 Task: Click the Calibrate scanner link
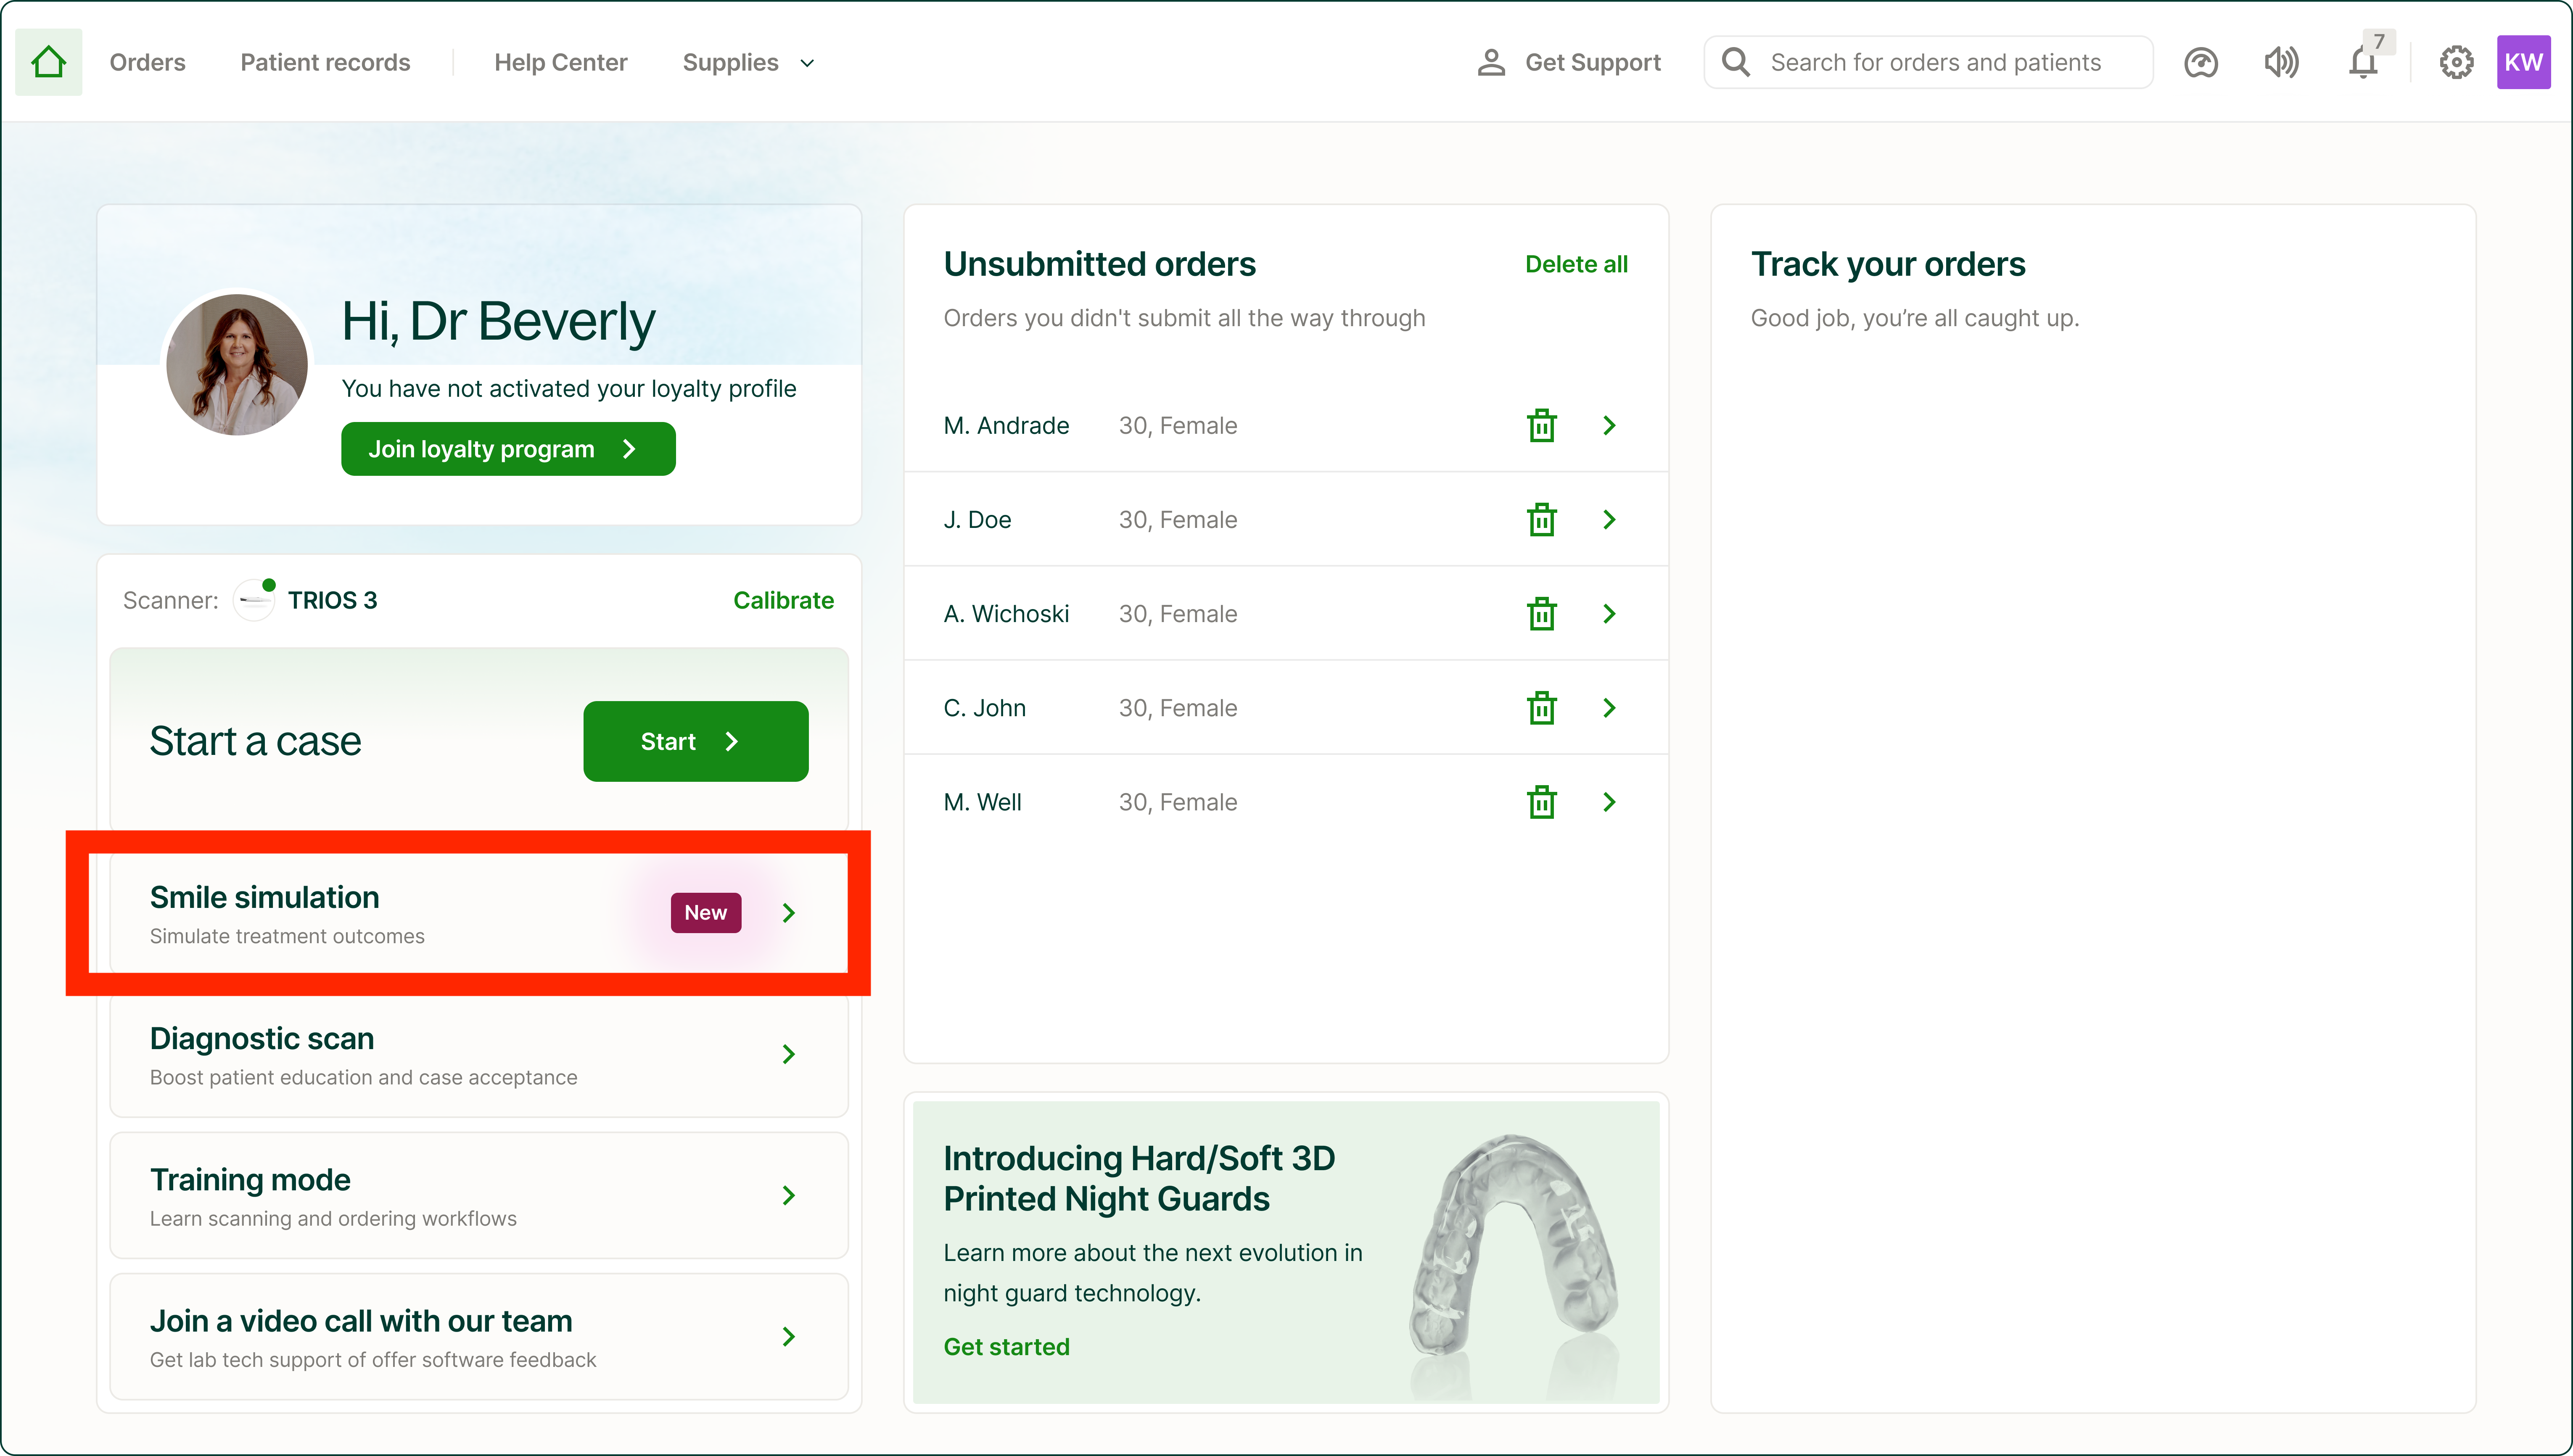[783, 600]
